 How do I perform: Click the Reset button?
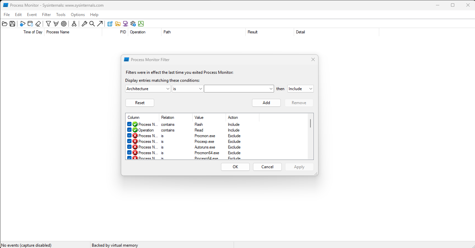tap(140, 103)
